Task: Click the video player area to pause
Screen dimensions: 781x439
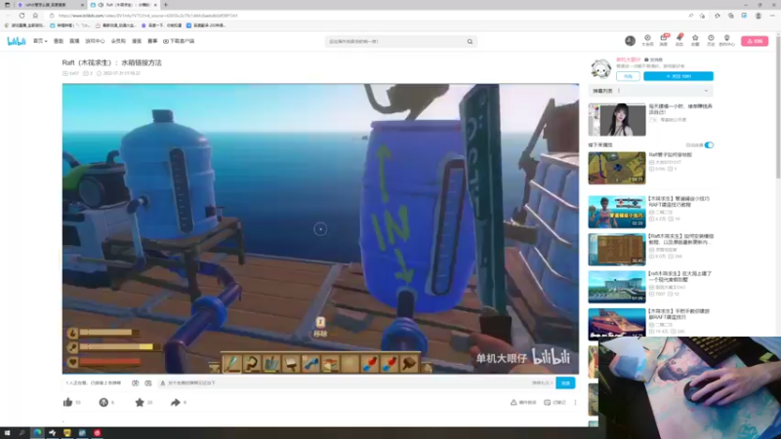Action: [320, 228]
